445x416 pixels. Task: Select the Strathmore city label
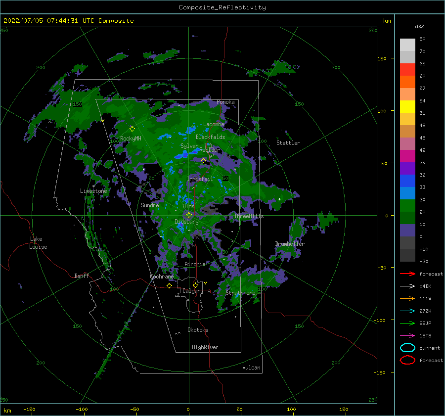pos(240,293)
